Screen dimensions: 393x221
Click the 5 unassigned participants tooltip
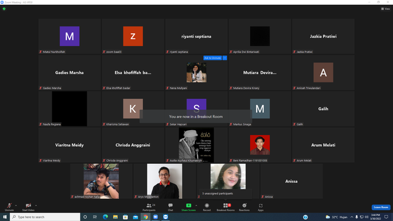click(x=225, y=194)
